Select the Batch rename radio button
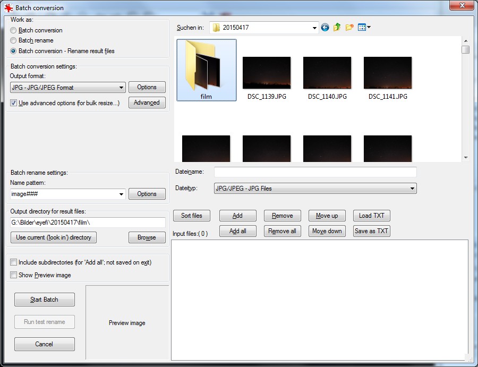 (x=13, y=40)
